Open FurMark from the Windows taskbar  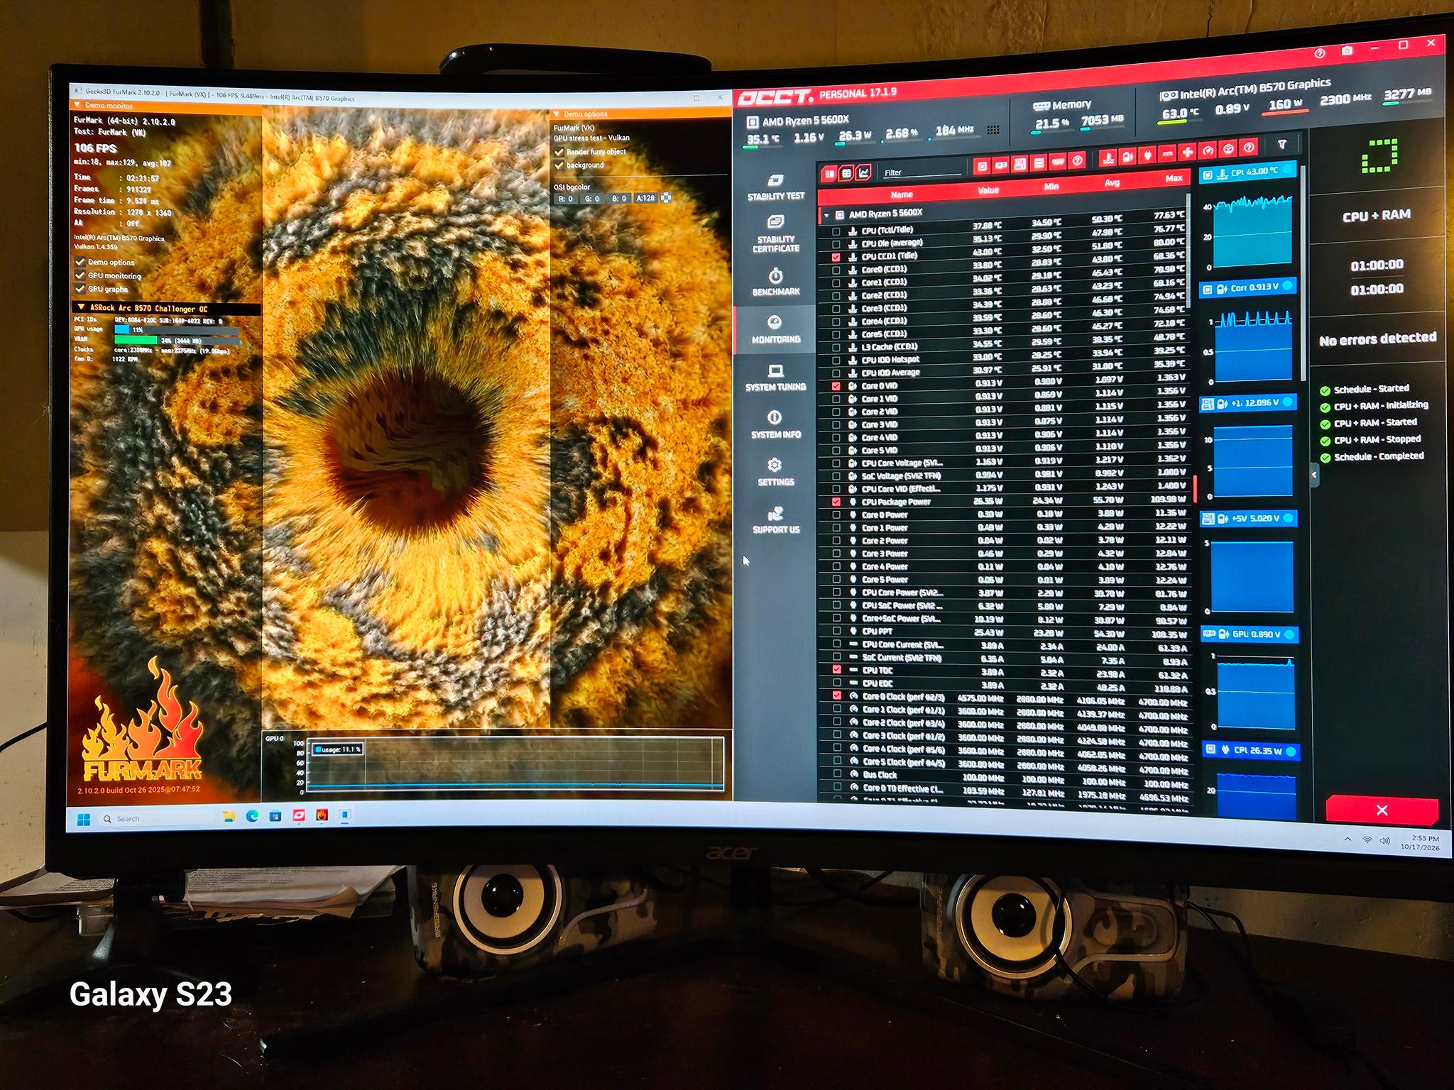(322, 816)
